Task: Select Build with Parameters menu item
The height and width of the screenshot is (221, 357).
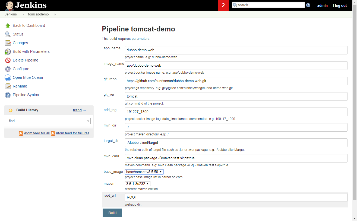Action: 31,51
